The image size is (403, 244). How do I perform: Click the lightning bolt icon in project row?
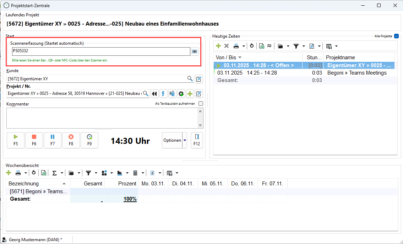(x=163, y=94)
